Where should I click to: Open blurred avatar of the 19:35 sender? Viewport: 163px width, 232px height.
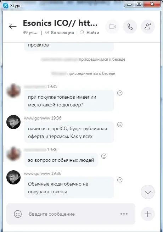click(x=13, y=90)
